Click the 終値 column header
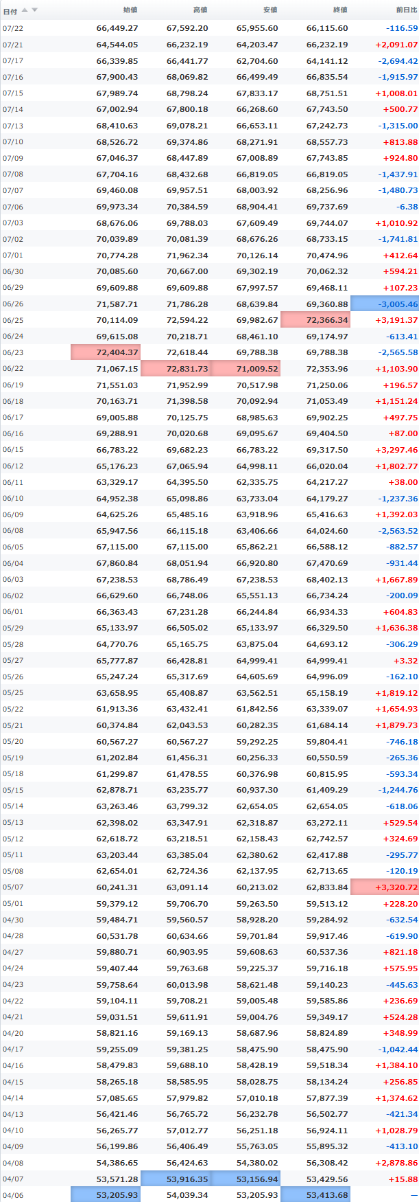 tap(340, 10)
